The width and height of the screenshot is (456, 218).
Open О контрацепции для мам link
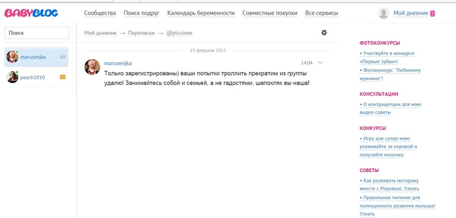click(x=391, y=108)
